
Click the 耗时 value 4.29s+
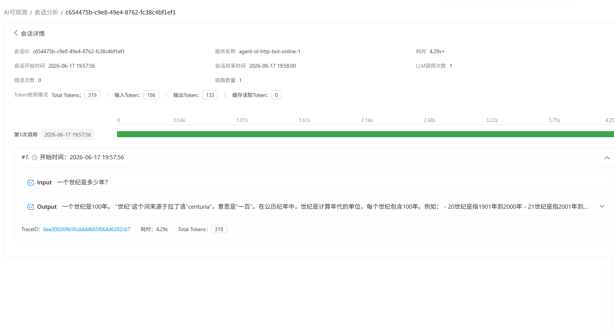(x=437, y=51)
